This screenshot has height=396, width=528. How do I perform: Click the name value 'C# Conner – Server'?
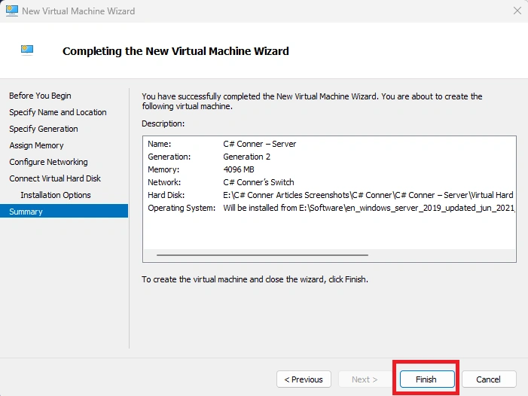click(x=260, y=144)
